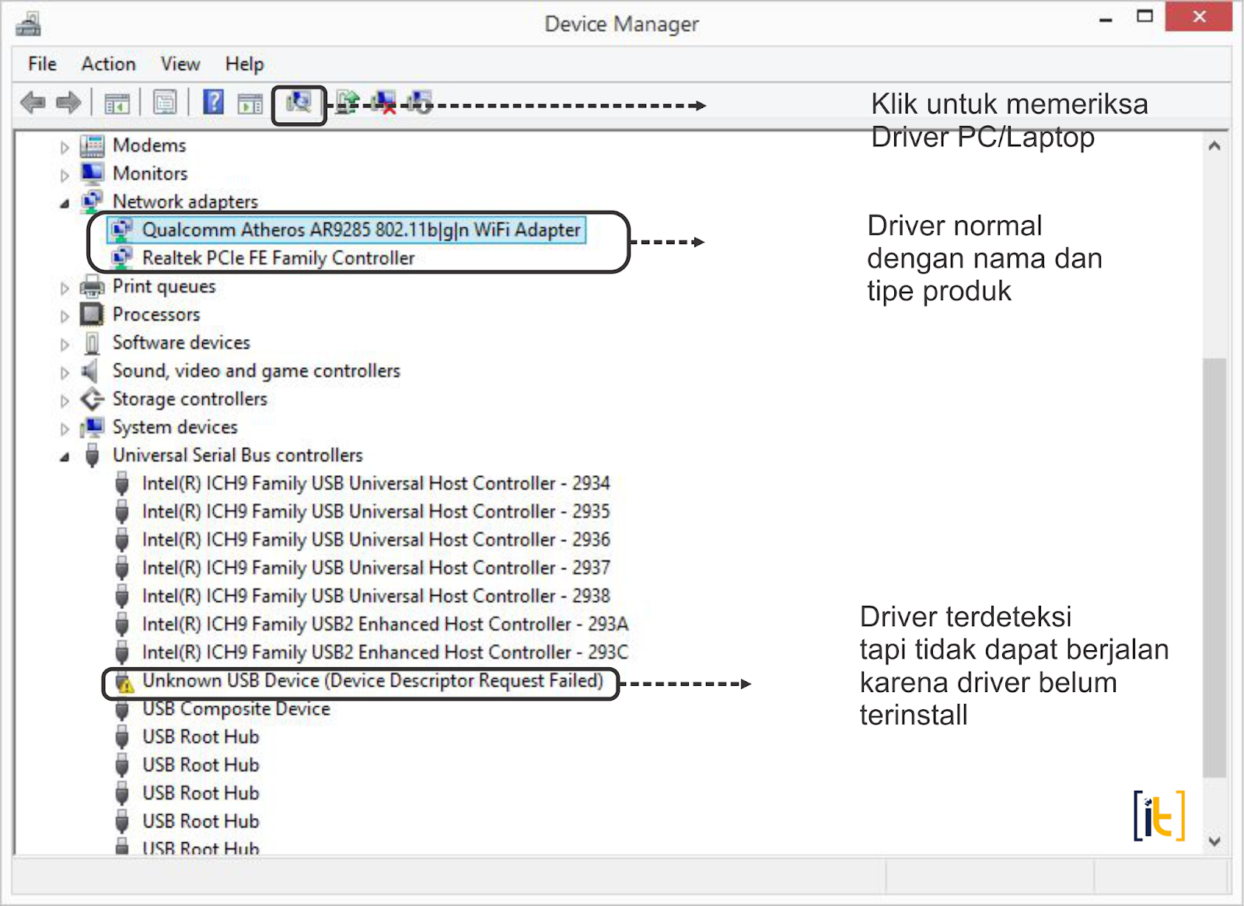Click the Monitors category icon
1244x906 pixels.
point(92,173)
